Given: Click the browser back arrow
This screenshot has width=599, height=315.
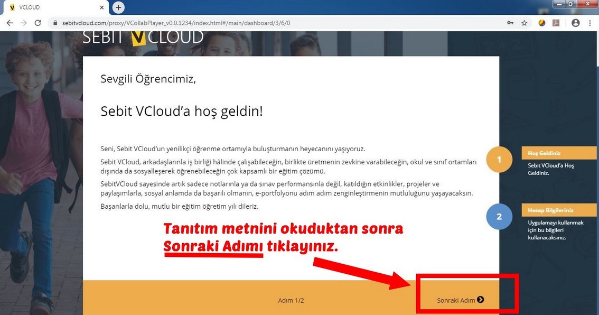Looking at the screenshot, I should (10, 23).
